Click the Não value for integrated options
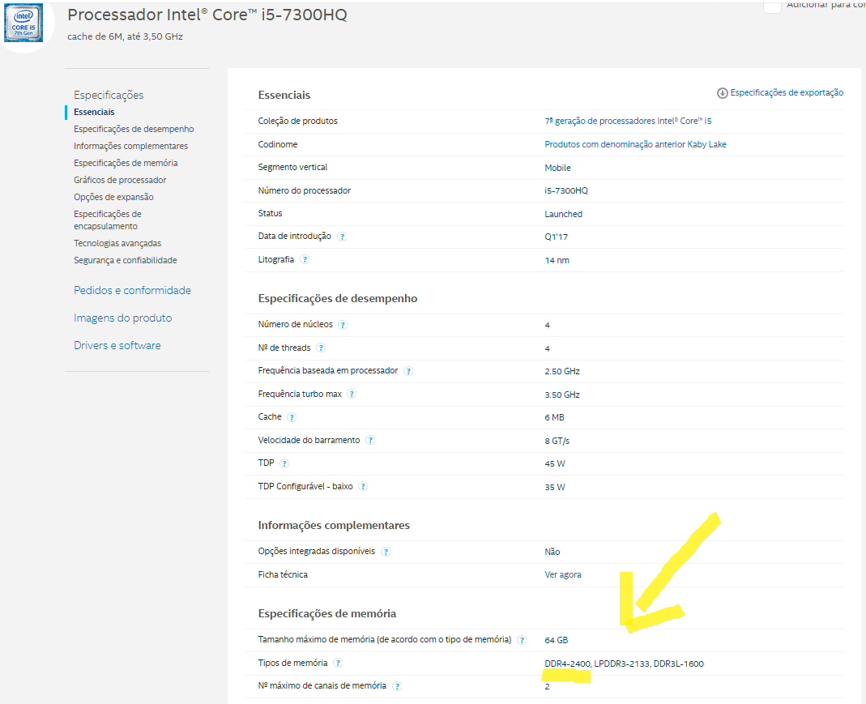 click(x=552, y=553)
